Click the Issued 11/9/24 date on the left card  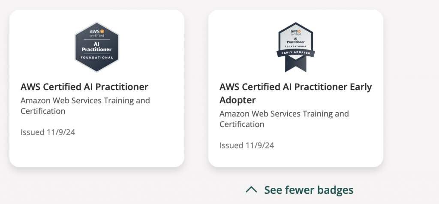(x=48, y=132)
